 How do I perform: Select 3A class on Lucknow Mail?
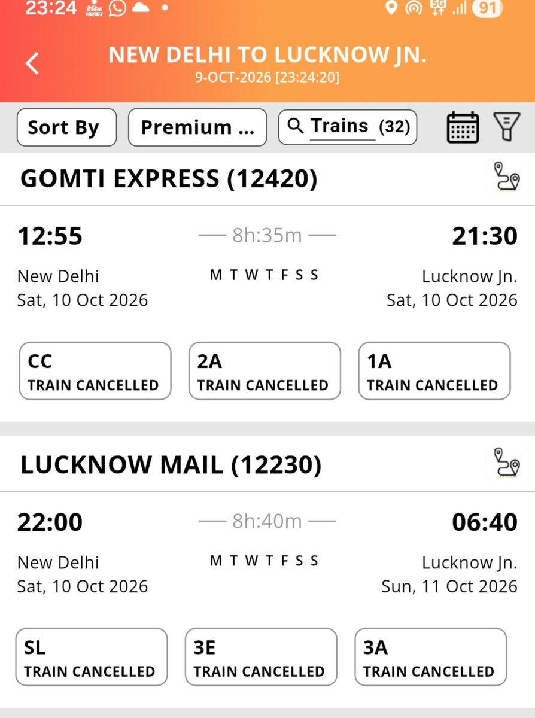pos(431,657)
